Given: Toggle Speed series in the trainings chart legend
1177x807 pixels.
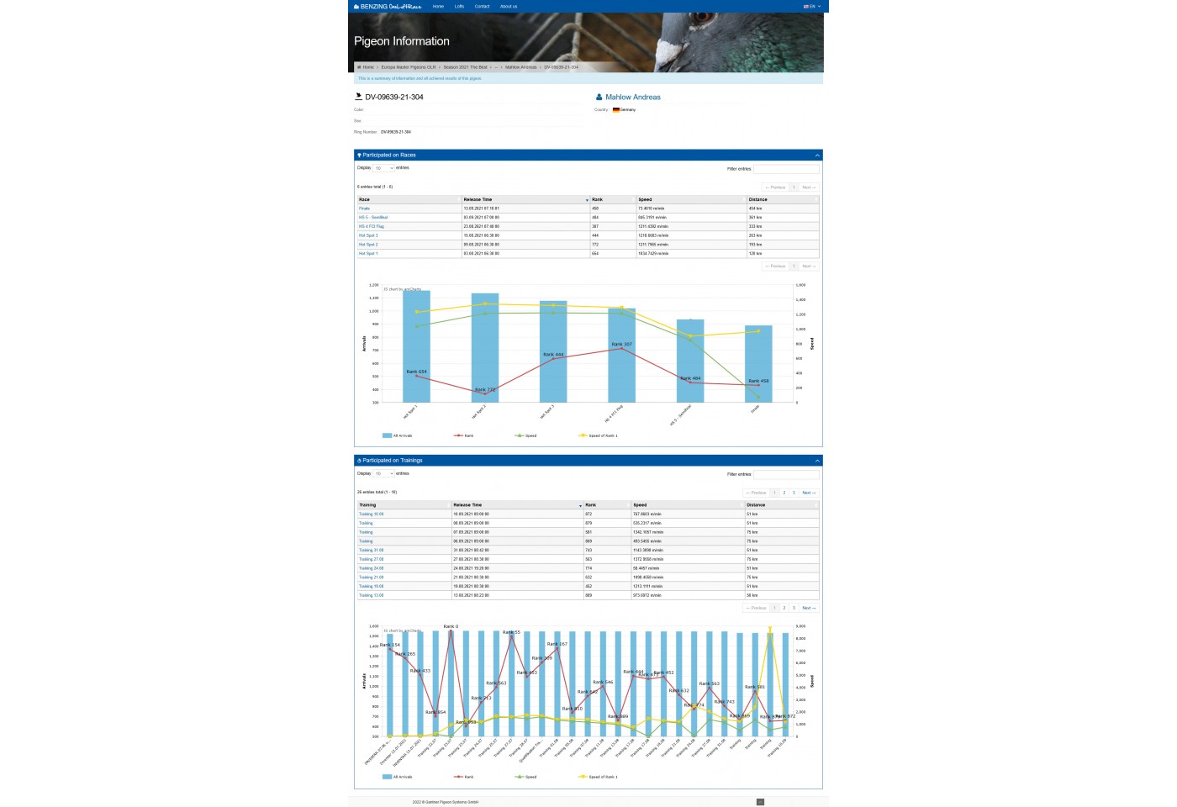Looking at the screenshot, I should pos(525,777).
